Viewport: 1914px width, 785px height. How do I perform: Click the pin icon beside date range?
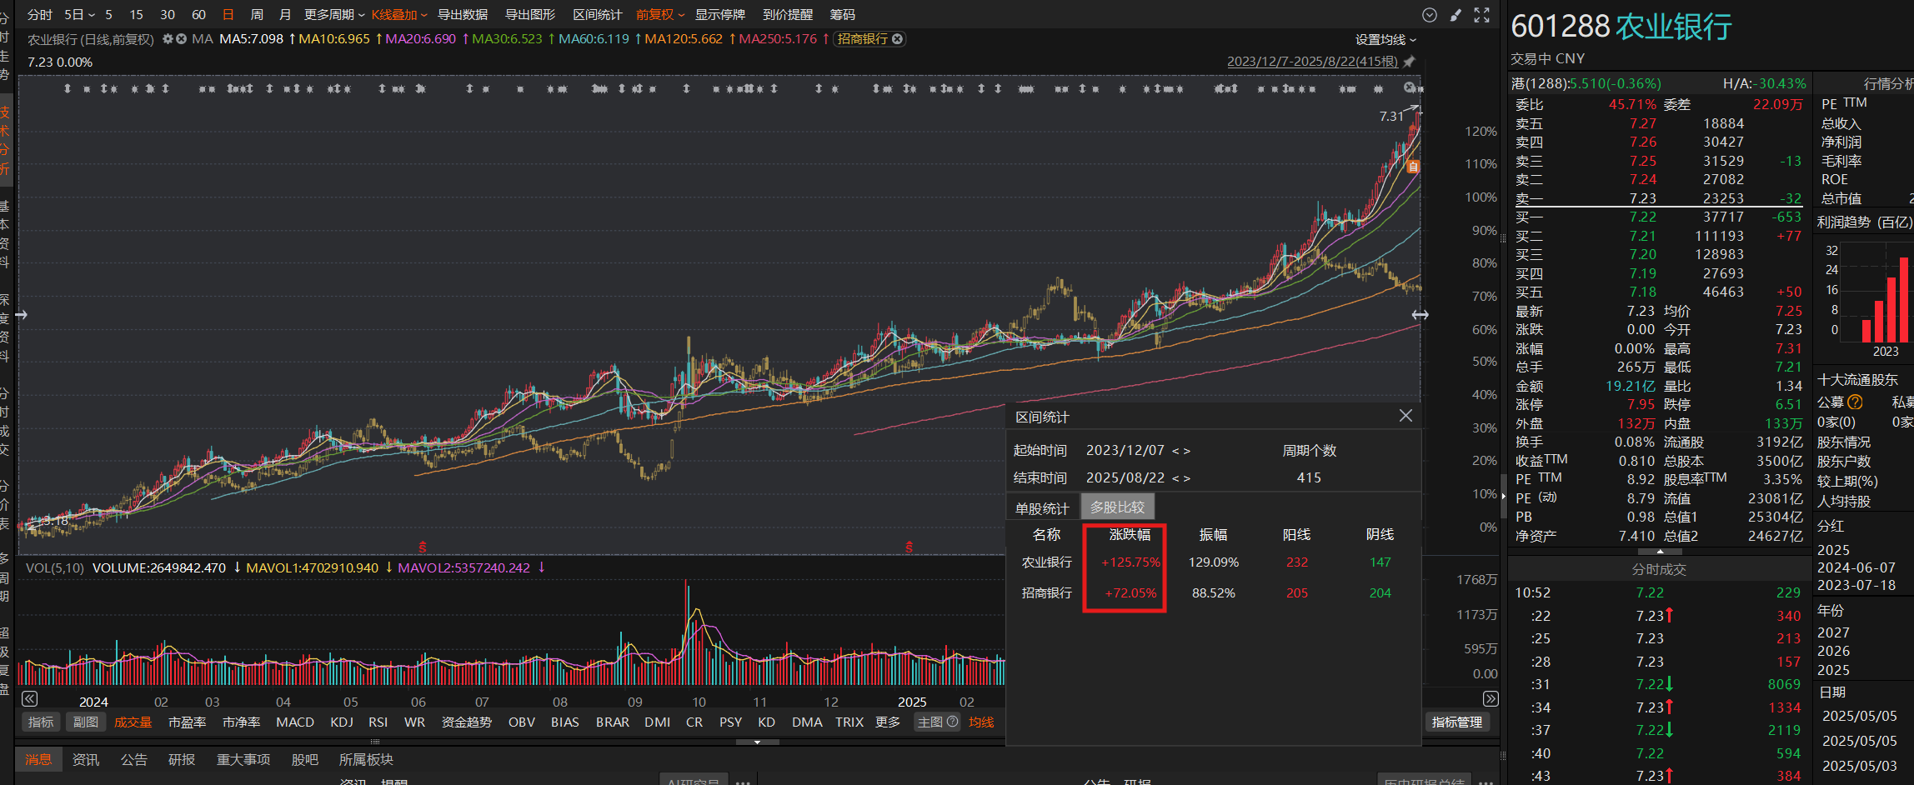[1409, 62]
